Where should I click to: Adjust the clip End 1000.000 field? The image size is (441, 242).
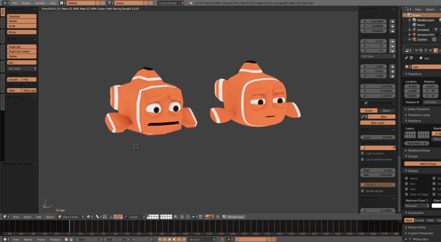378,175
